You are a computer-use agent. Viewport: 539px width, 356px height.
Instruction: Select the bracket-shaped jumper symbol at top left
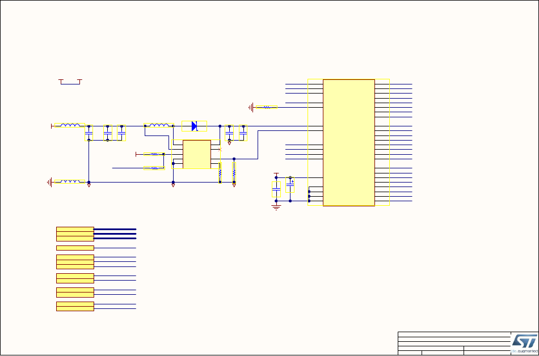[x=70, y=82]
